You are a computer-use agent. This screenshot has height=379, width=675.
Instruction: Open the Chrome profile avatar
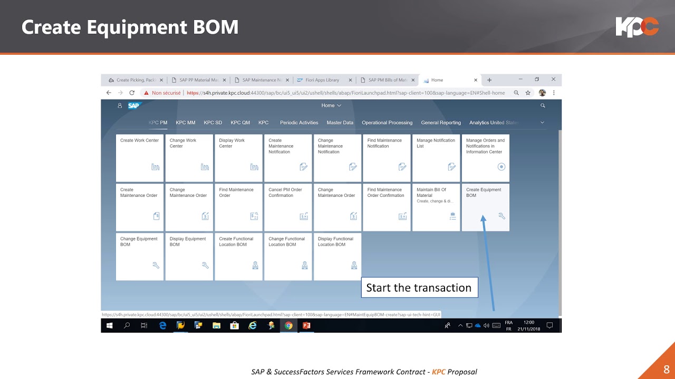click(x=542, y=93)
